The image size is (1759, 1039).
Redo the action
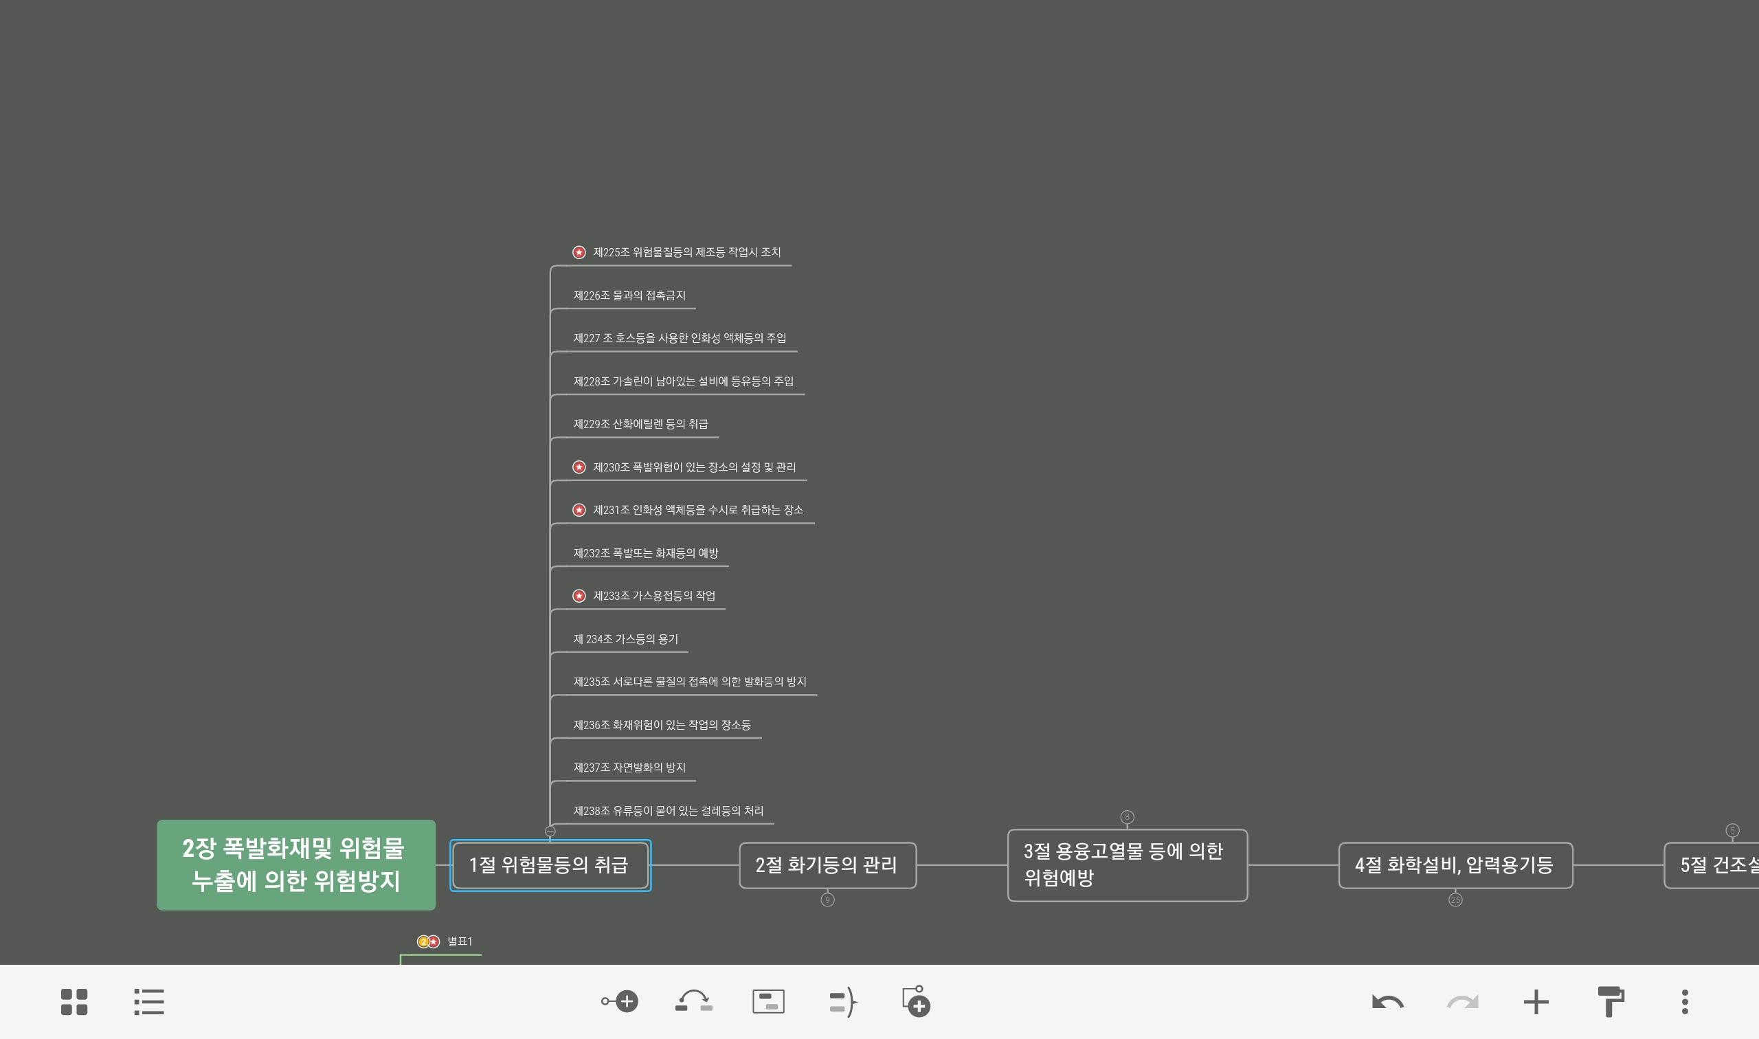point(1462,1003)
